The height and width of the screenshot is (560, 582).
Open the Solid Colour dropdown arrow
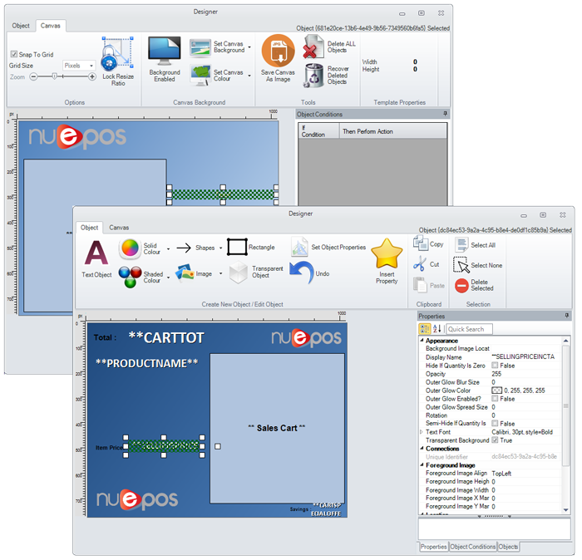(169, 248)
